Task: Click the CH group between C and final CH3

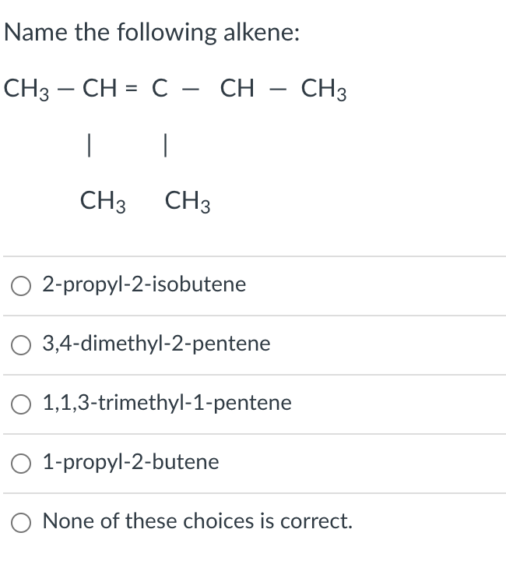Action: (237, 88)
